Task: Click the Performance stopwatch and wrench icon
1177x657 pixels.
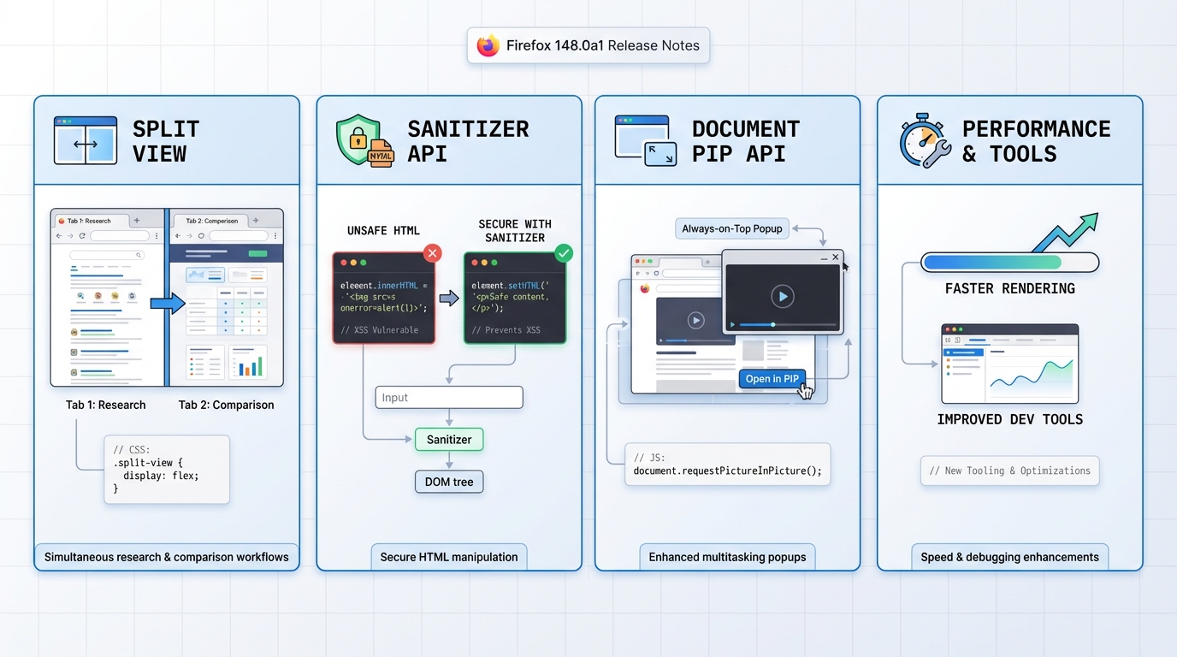Action: click(x=925, y=141)
